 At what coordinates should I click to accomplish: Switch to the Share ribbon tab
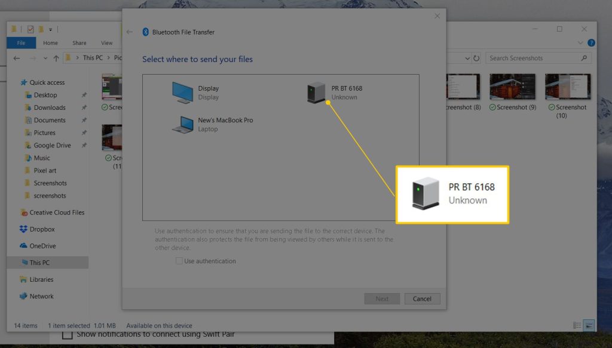click(79, 43)
